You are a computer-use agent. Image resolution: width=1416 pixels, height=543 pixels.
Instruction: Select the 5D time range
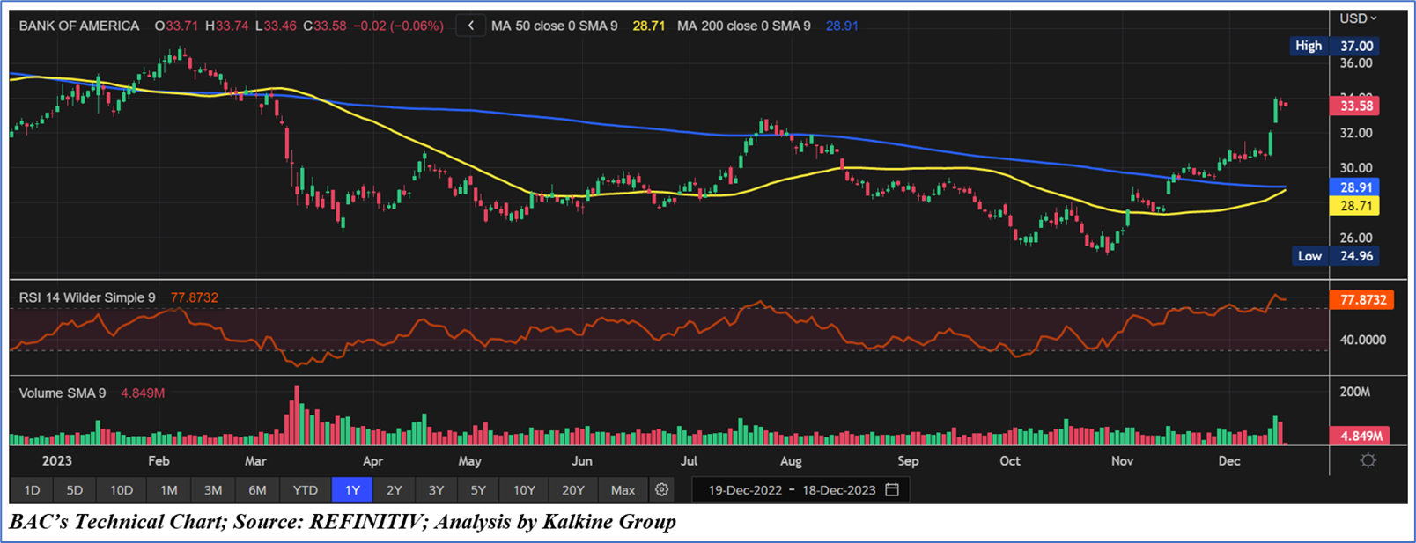coord(75,490)
